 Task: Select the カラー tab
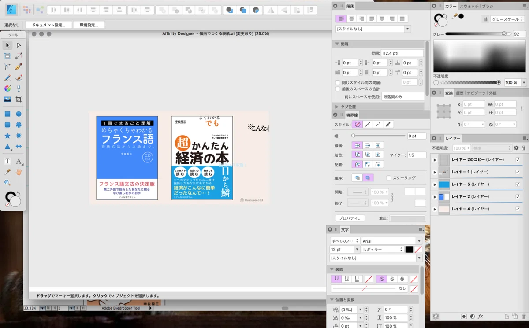click(x=451, y=6)
